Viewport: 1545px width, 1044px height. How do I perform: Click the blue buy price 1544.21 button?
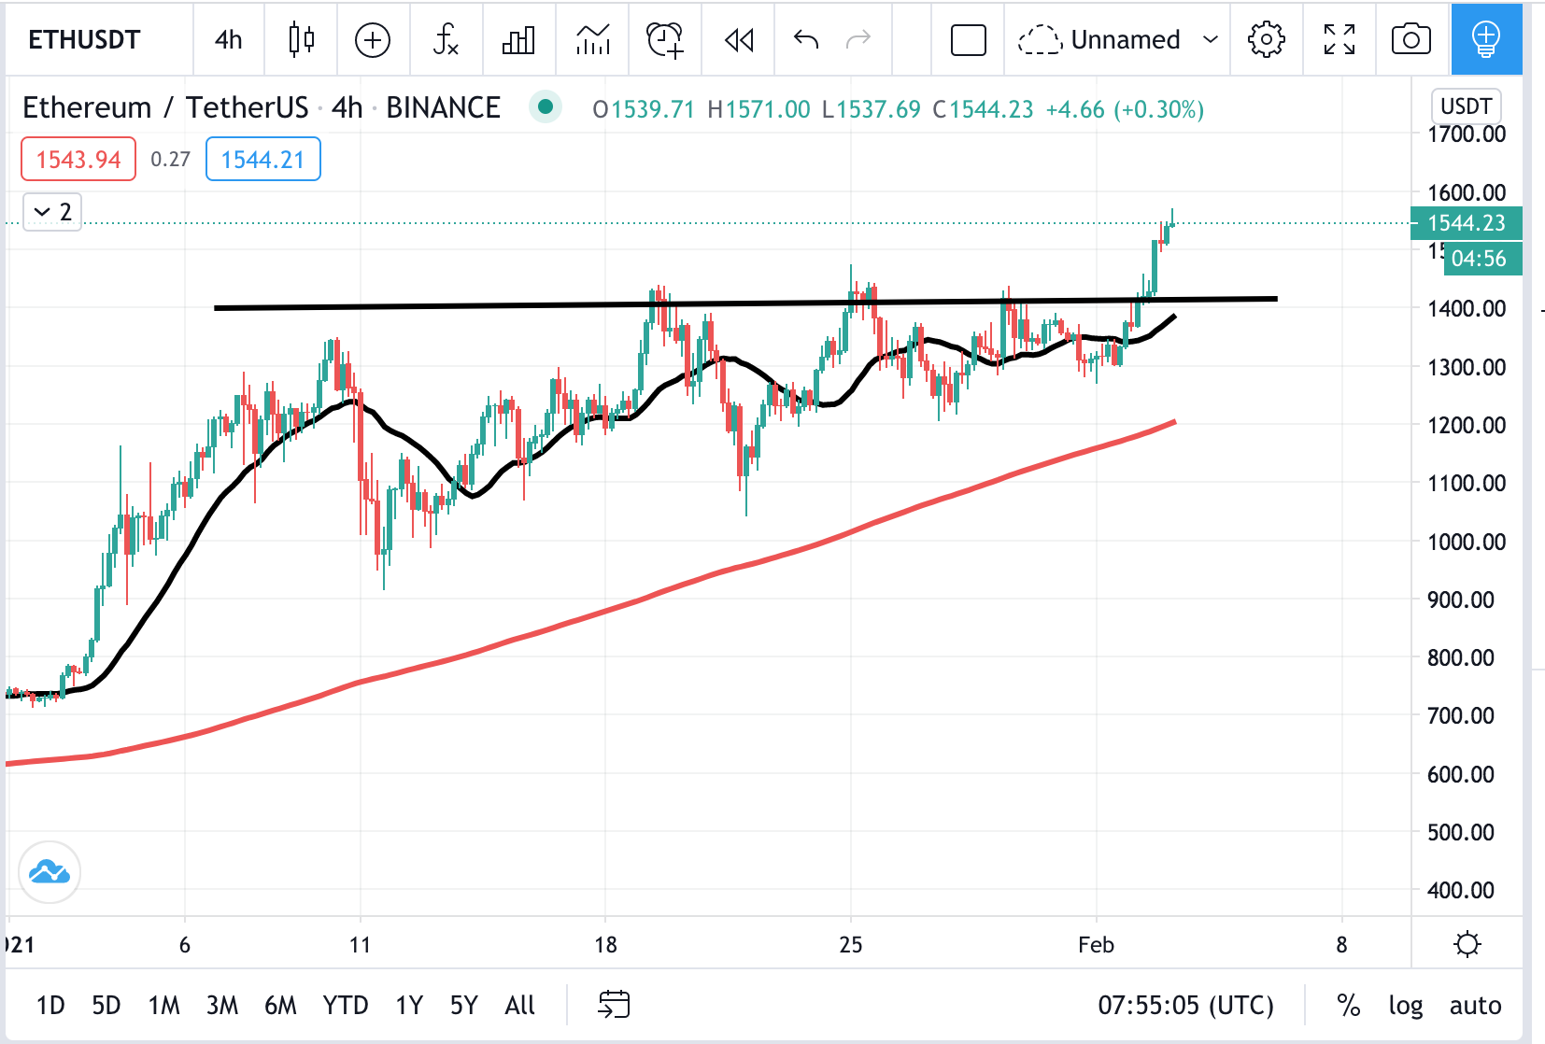point(262,159)
